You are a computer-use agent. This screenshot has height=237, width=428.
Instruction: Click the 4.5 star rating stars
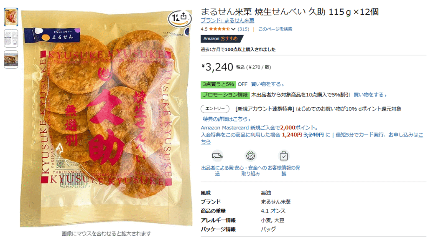pyautogui.click(x=219, y=29)
